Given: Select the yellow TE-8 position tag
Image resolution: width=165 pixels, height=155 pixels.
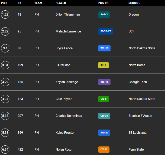Looking at the screenshot, I should coord(103,65).
